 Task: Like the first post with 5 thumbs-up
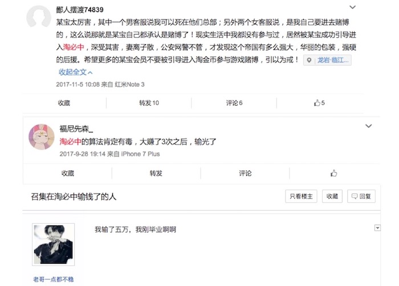(319, 103)
